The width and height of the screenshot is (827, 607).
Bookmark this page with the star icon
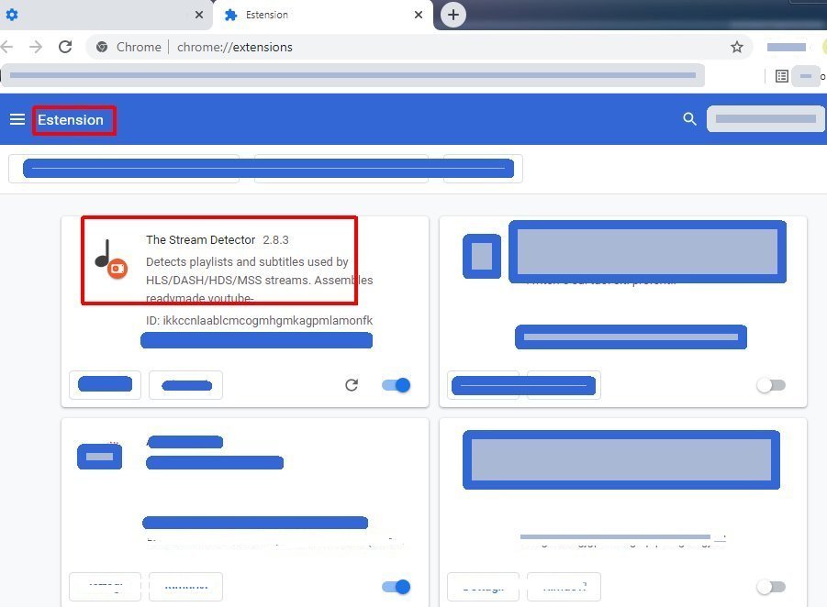pyautogui.click(x=737, y=47)
